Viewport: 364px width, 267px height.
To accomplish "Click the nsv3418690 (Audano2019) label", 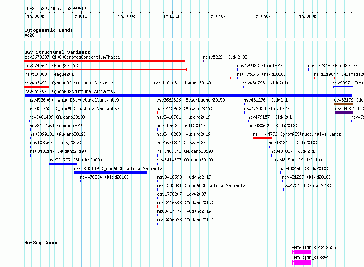I will point(185,177).
